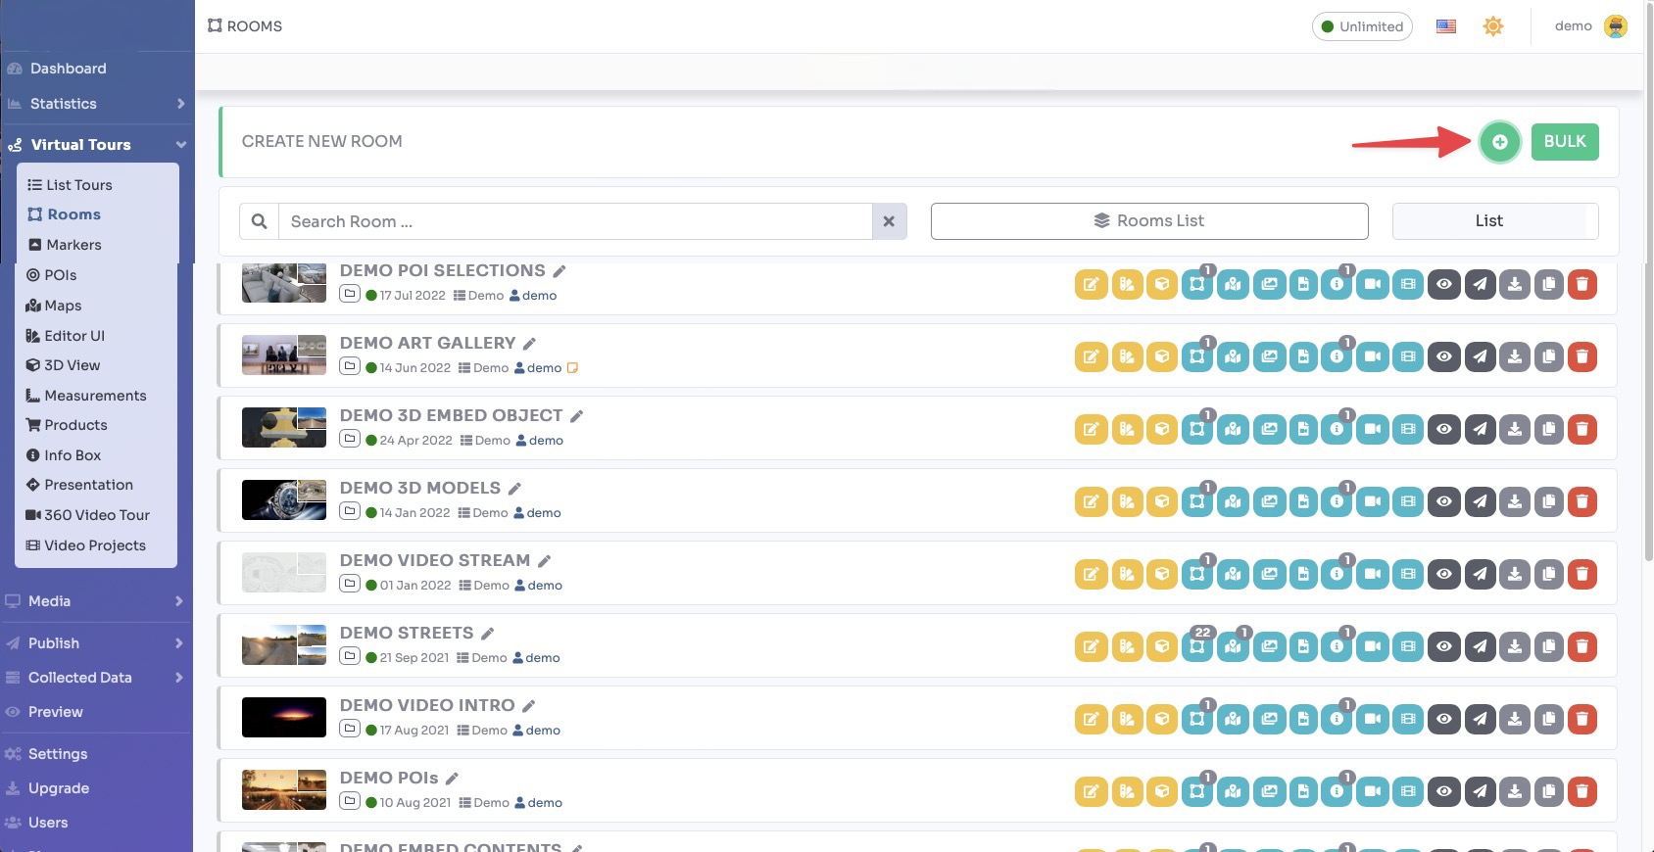The width and height of the screenshot is (1654, 852).
Task: Open edit for DEMO POI SELECTIONS room
Action: point(1091,285)
